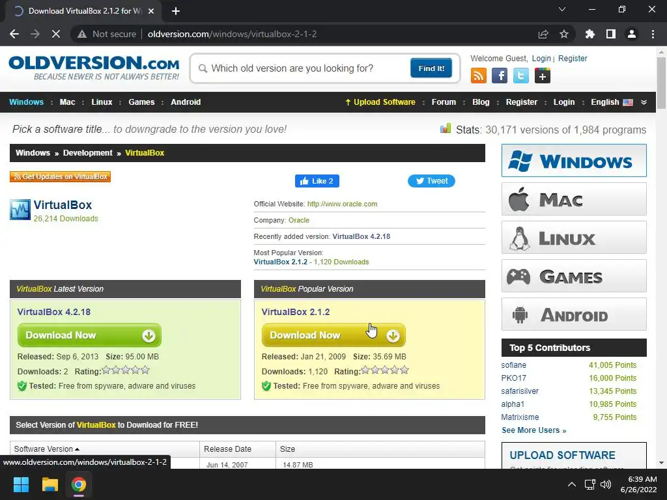This screenshot has width=667, height=500.
Task: Click the old version search field
Action: click(x=304, y=68)
